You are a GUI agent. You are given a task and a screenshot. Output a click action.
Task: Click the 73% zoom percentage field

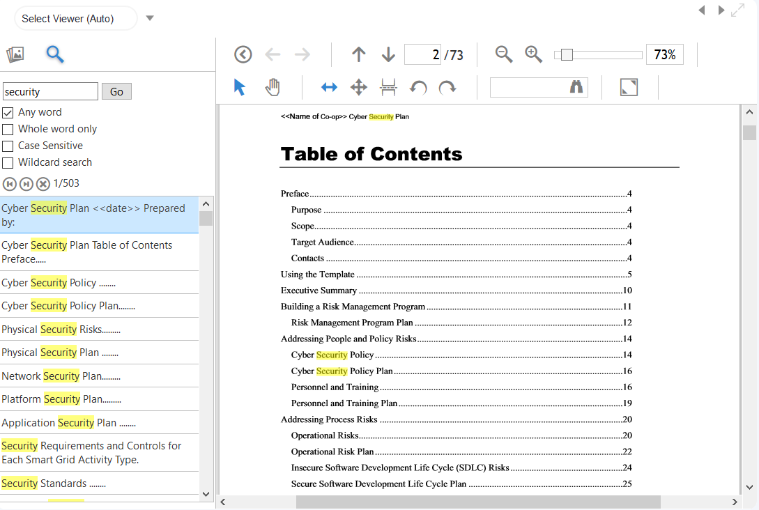pyautogui.click(x=665, y=54)
